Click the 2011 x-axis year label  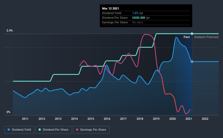tap(25, 119)
